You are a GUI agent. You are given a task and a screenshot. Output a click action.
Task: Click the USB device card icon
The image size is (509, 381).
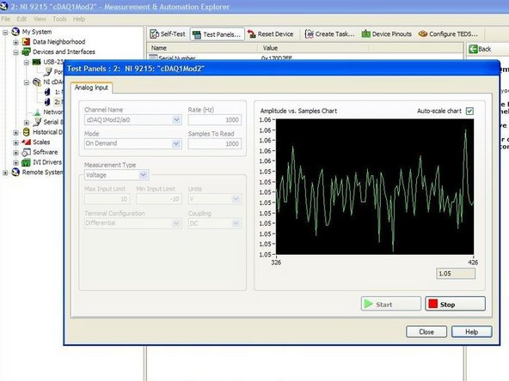[37, 62]
